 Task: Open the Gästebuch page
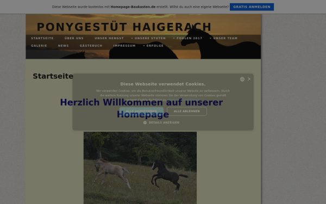click(91, 46)
